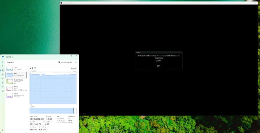
Task: Open the Users icon in sidebar
Action: tap(3, 82)
